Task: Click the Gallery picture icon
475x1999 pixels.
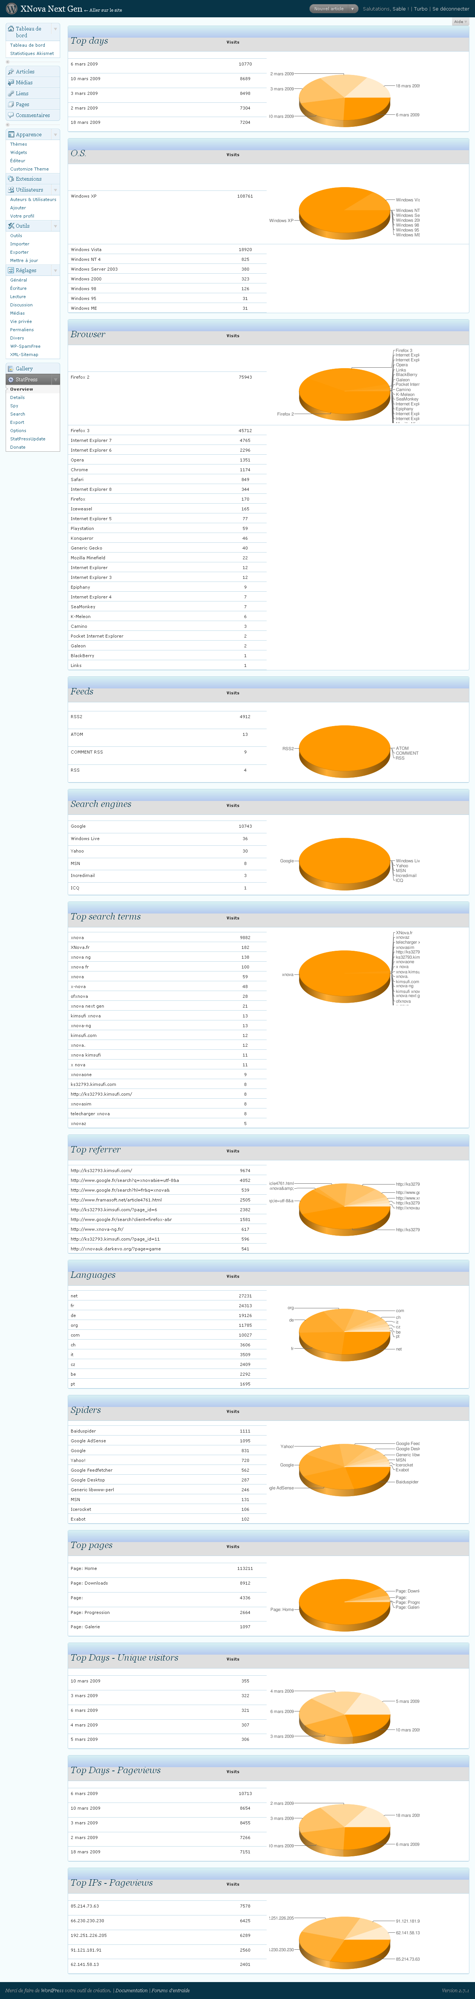Action: 11,368
